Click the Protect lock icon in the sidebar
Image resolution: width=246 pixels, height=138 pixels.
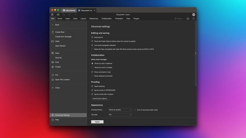coord(53,67)
